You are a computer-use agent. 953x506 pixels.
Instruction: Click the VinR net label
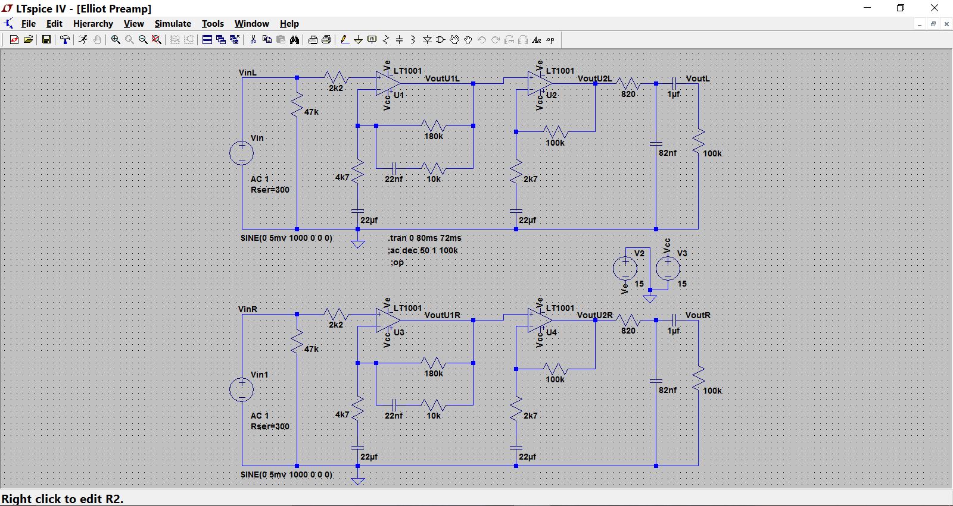(x=248, y=309)
